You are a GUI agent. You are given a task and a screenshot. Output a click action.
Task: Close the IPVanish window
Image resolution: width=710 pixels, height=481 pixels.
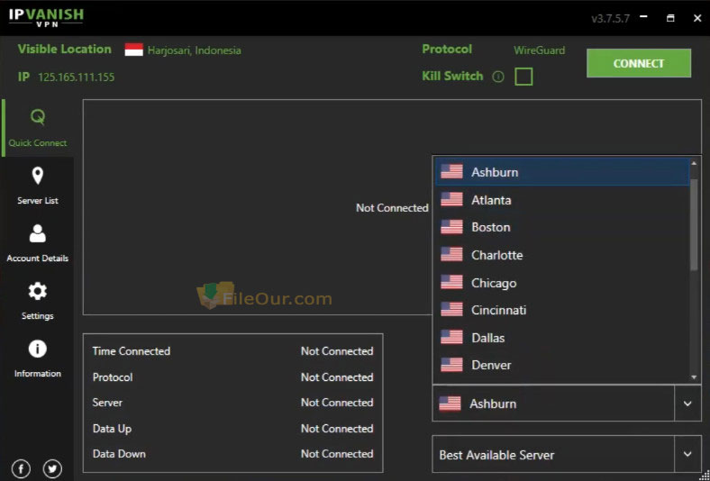point(697,18)
